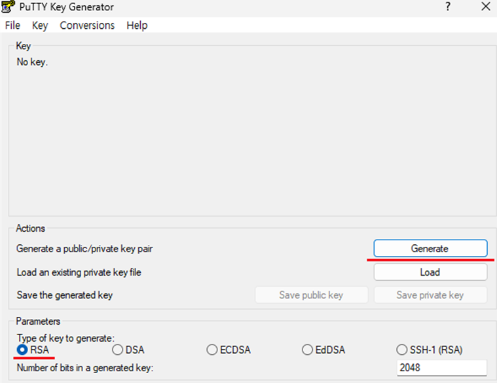Close the PuTTY Key Generator window
Screen dimensions: 497x383
point(486,7)
